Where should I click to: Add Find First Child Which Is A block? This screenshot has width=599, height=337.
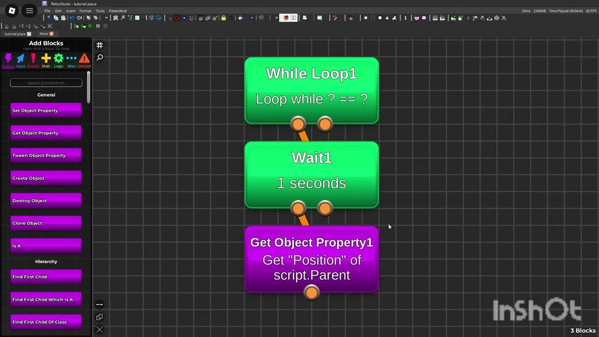46,299
